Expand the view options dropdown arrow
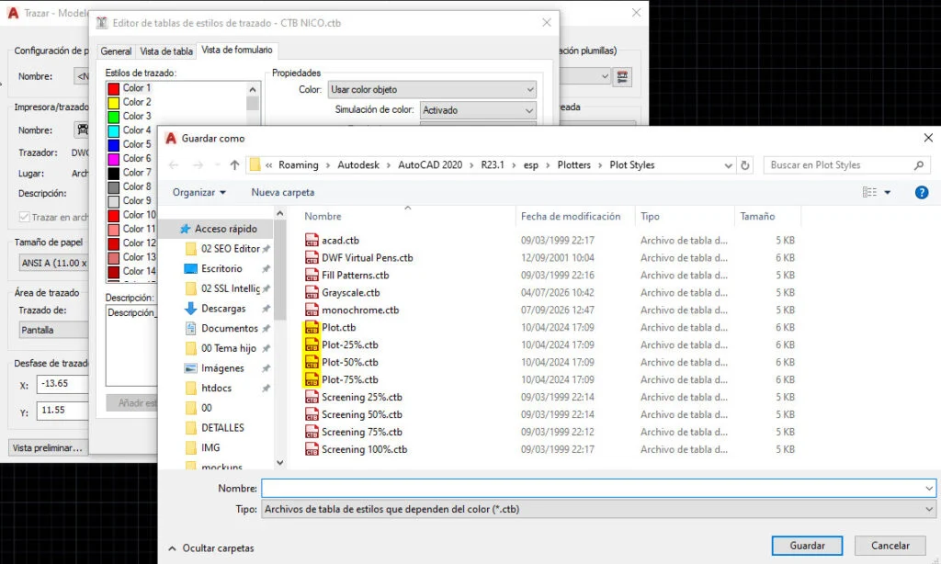 [888, 193]
